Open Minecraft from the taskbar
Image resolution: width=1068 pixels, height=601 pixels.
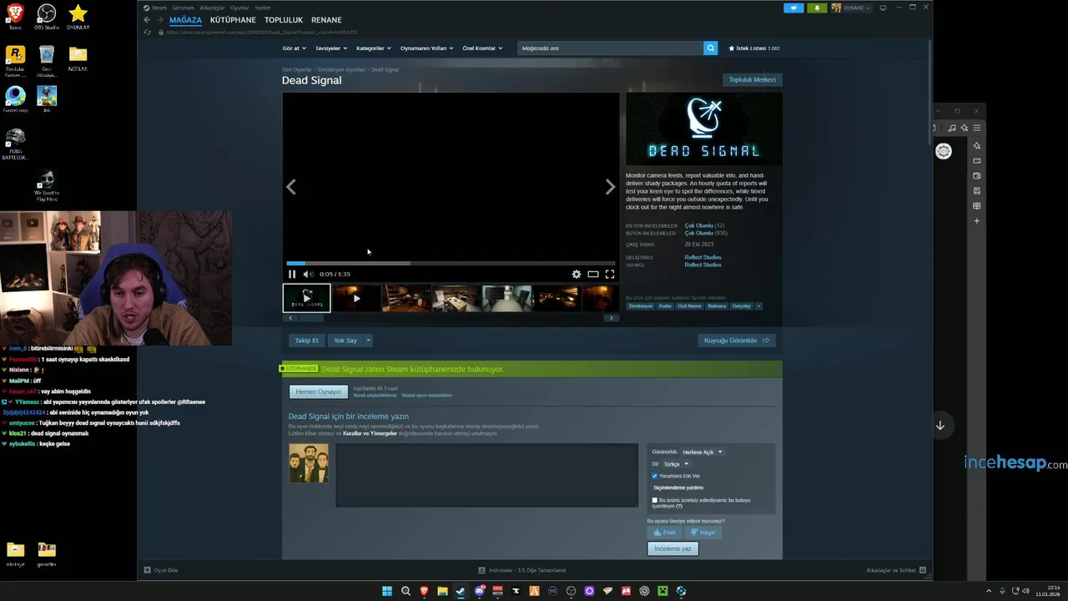(x=662, y=591)
